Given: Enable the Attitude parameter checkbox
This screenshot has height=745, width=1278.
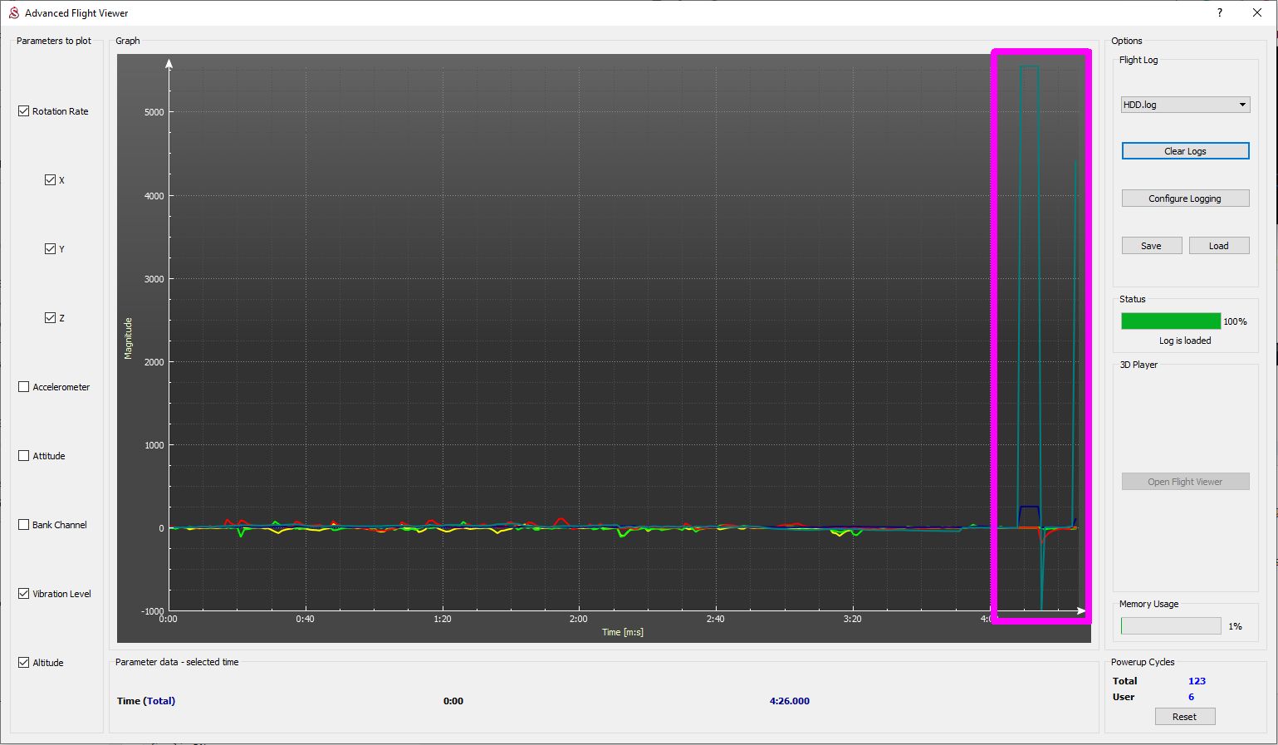Looking at the screenshot, I should [x=24, y=456].
